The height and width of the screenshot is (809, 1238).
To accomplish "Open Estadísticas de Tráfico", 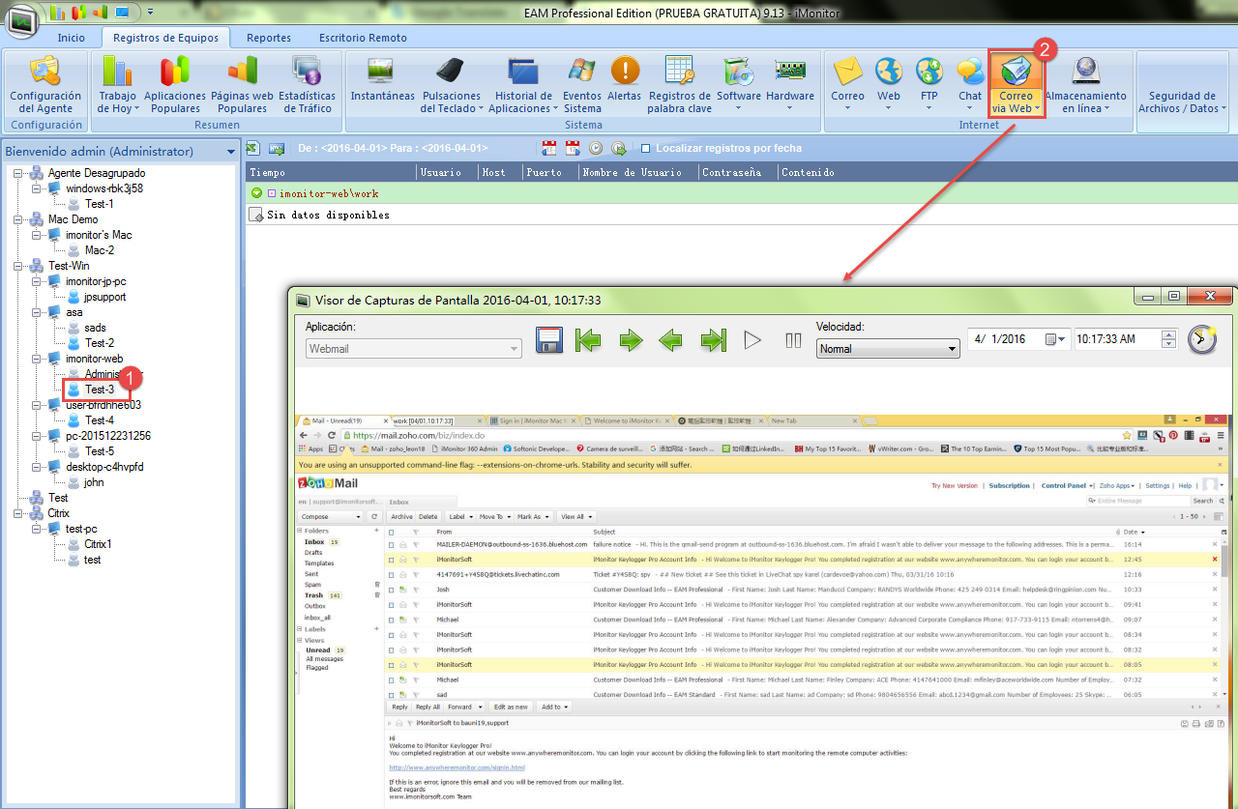I will [x=307, y=81].
